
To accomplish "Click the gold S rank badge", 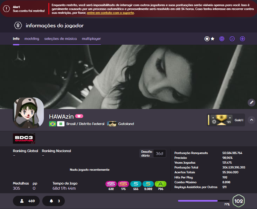I will point(148,184).
